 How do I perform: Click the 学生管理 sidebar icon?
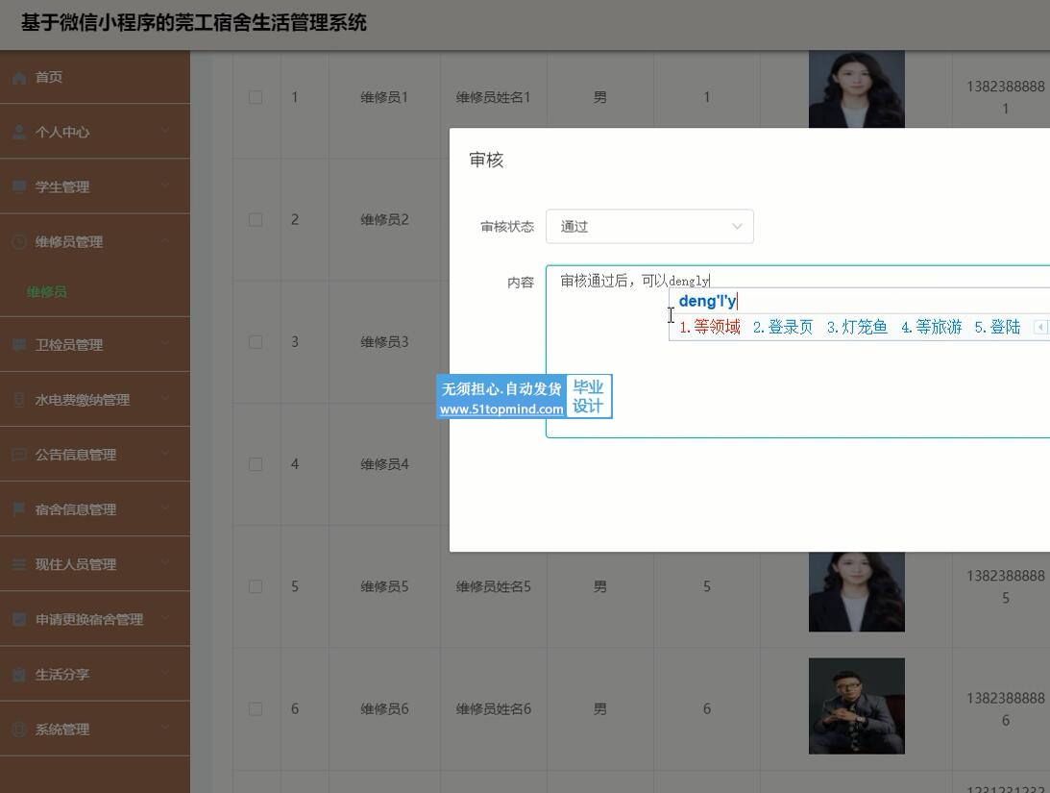[19, 187]
